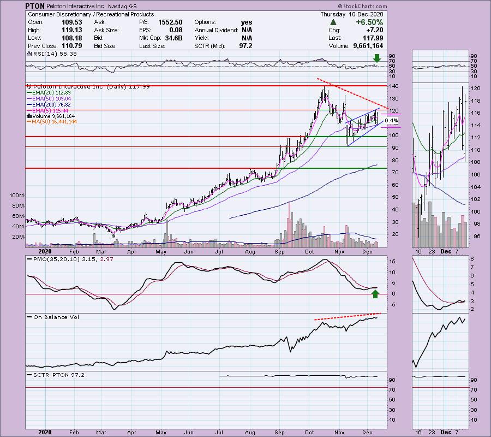
Task: Click the Prev Close value 110.79
Action: 72,46
